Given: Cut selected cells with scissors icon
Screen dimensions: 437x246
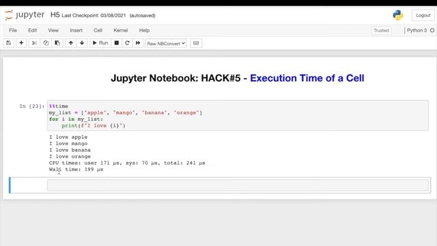Looking at the screenshot, I should click(x=34, y=43).
